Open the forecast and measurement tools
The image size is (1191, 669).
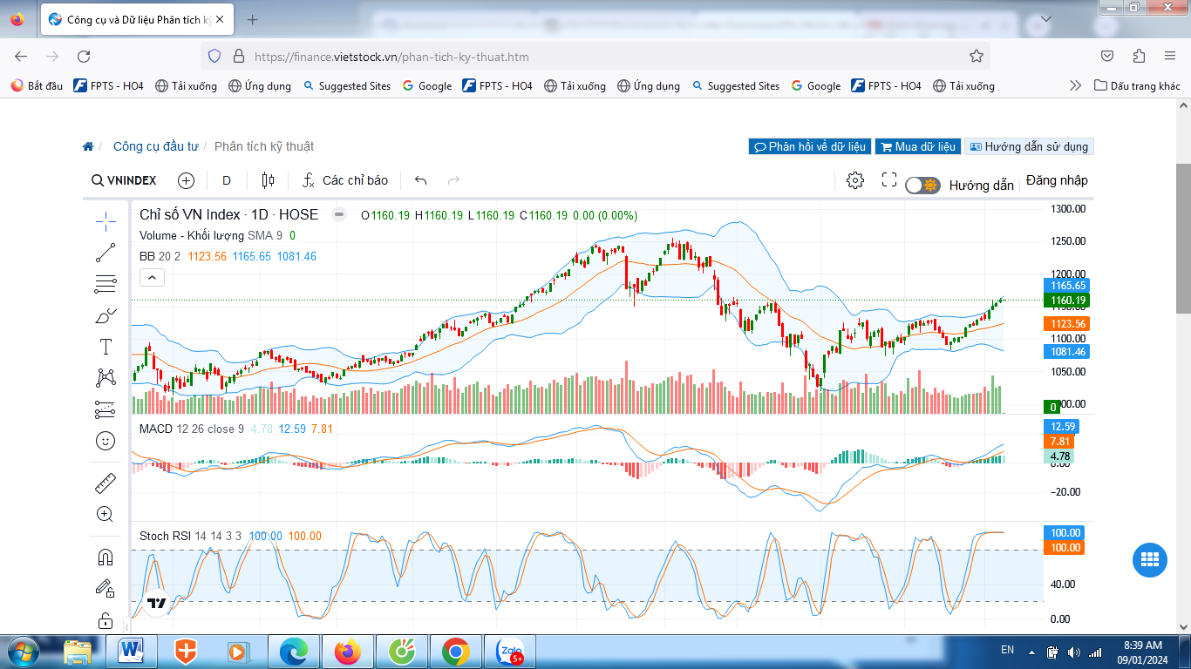pyautogui.click(x=105, y=409)
